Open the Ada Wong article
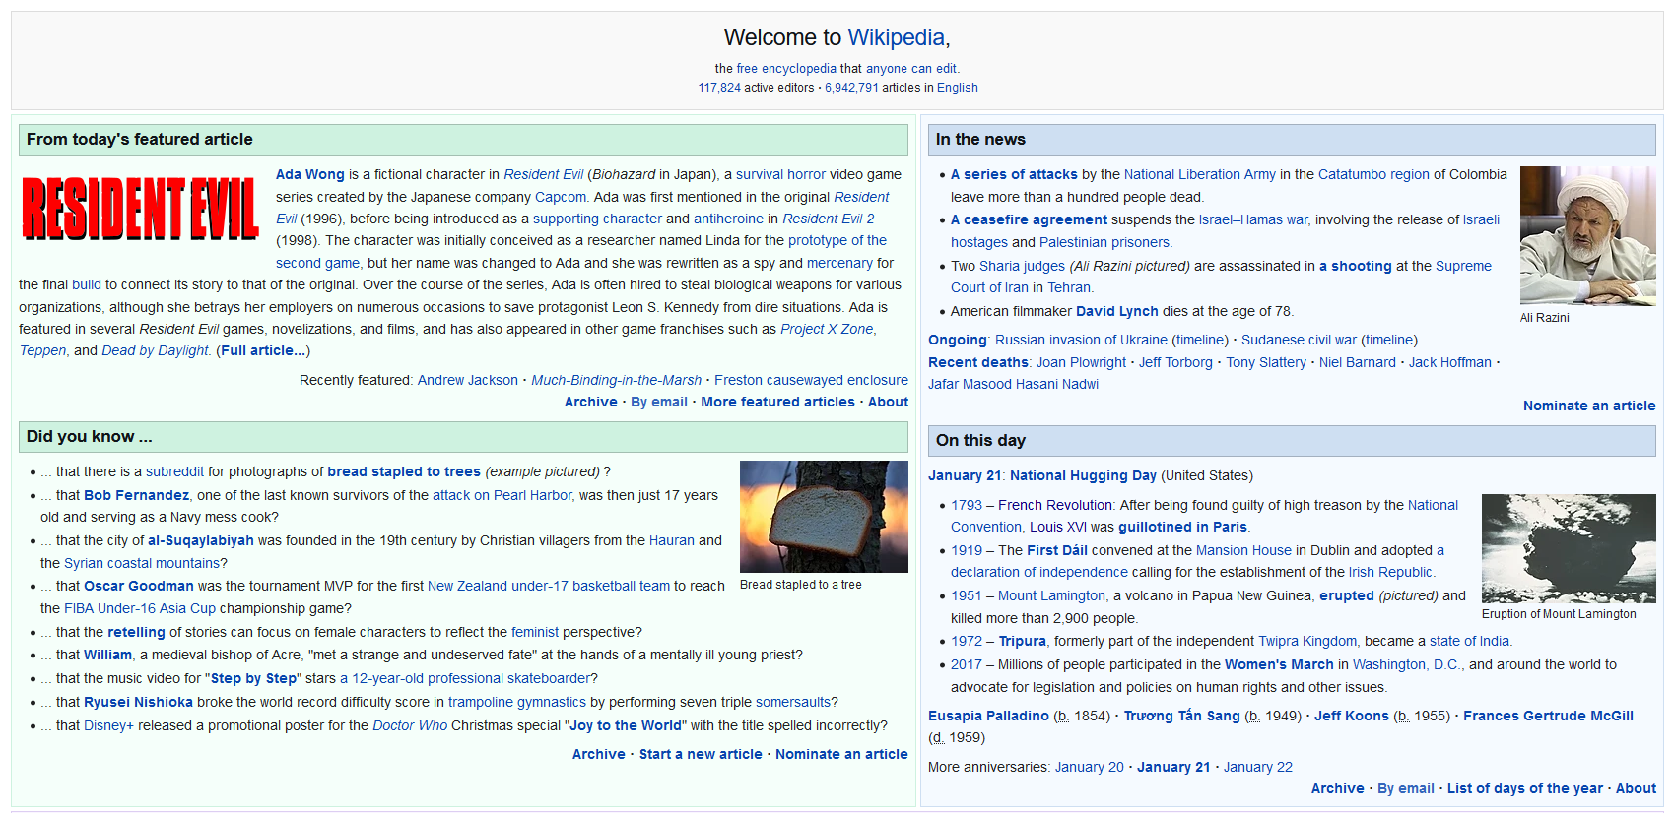 310,174
